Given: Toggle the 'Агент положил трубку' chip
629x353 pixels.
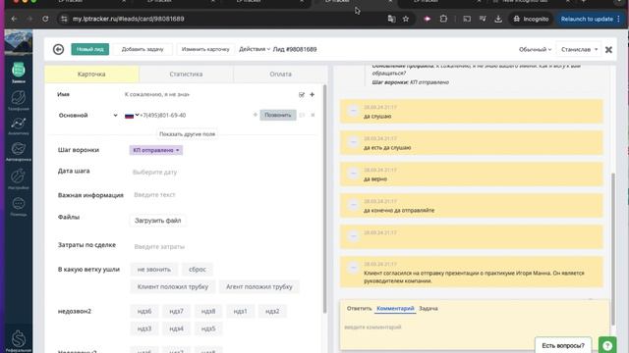Looking at the screenshot, I should [259, 286].
